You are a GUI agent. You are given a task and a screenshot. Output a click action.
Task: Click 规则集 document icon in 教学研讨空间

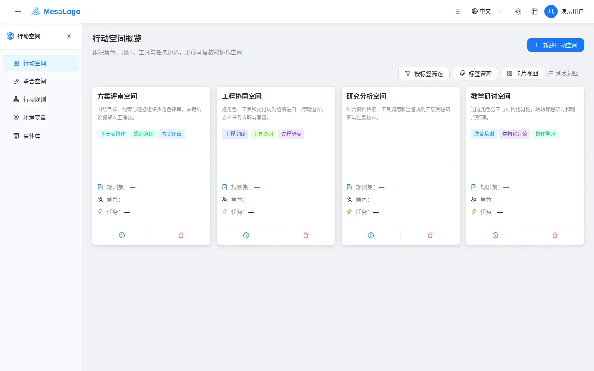point(474,187)
